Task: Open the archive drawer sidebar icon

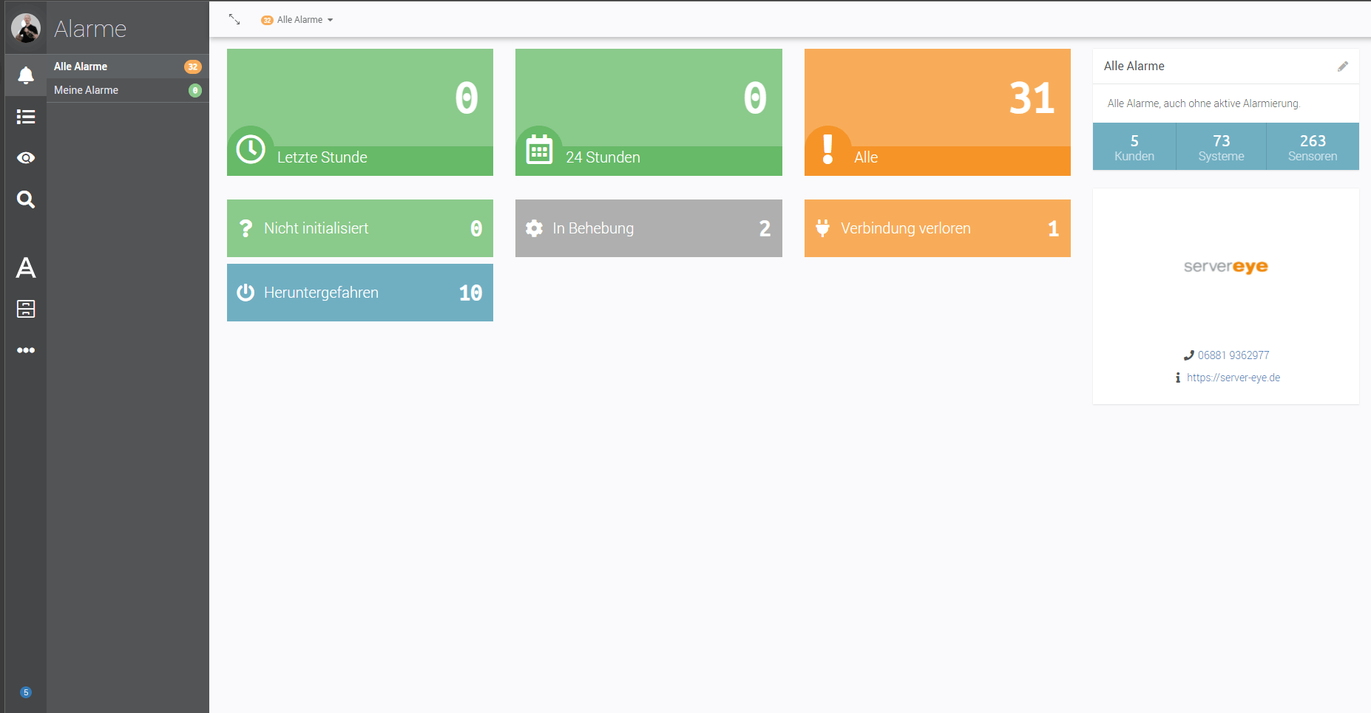Action: point(26,309)
